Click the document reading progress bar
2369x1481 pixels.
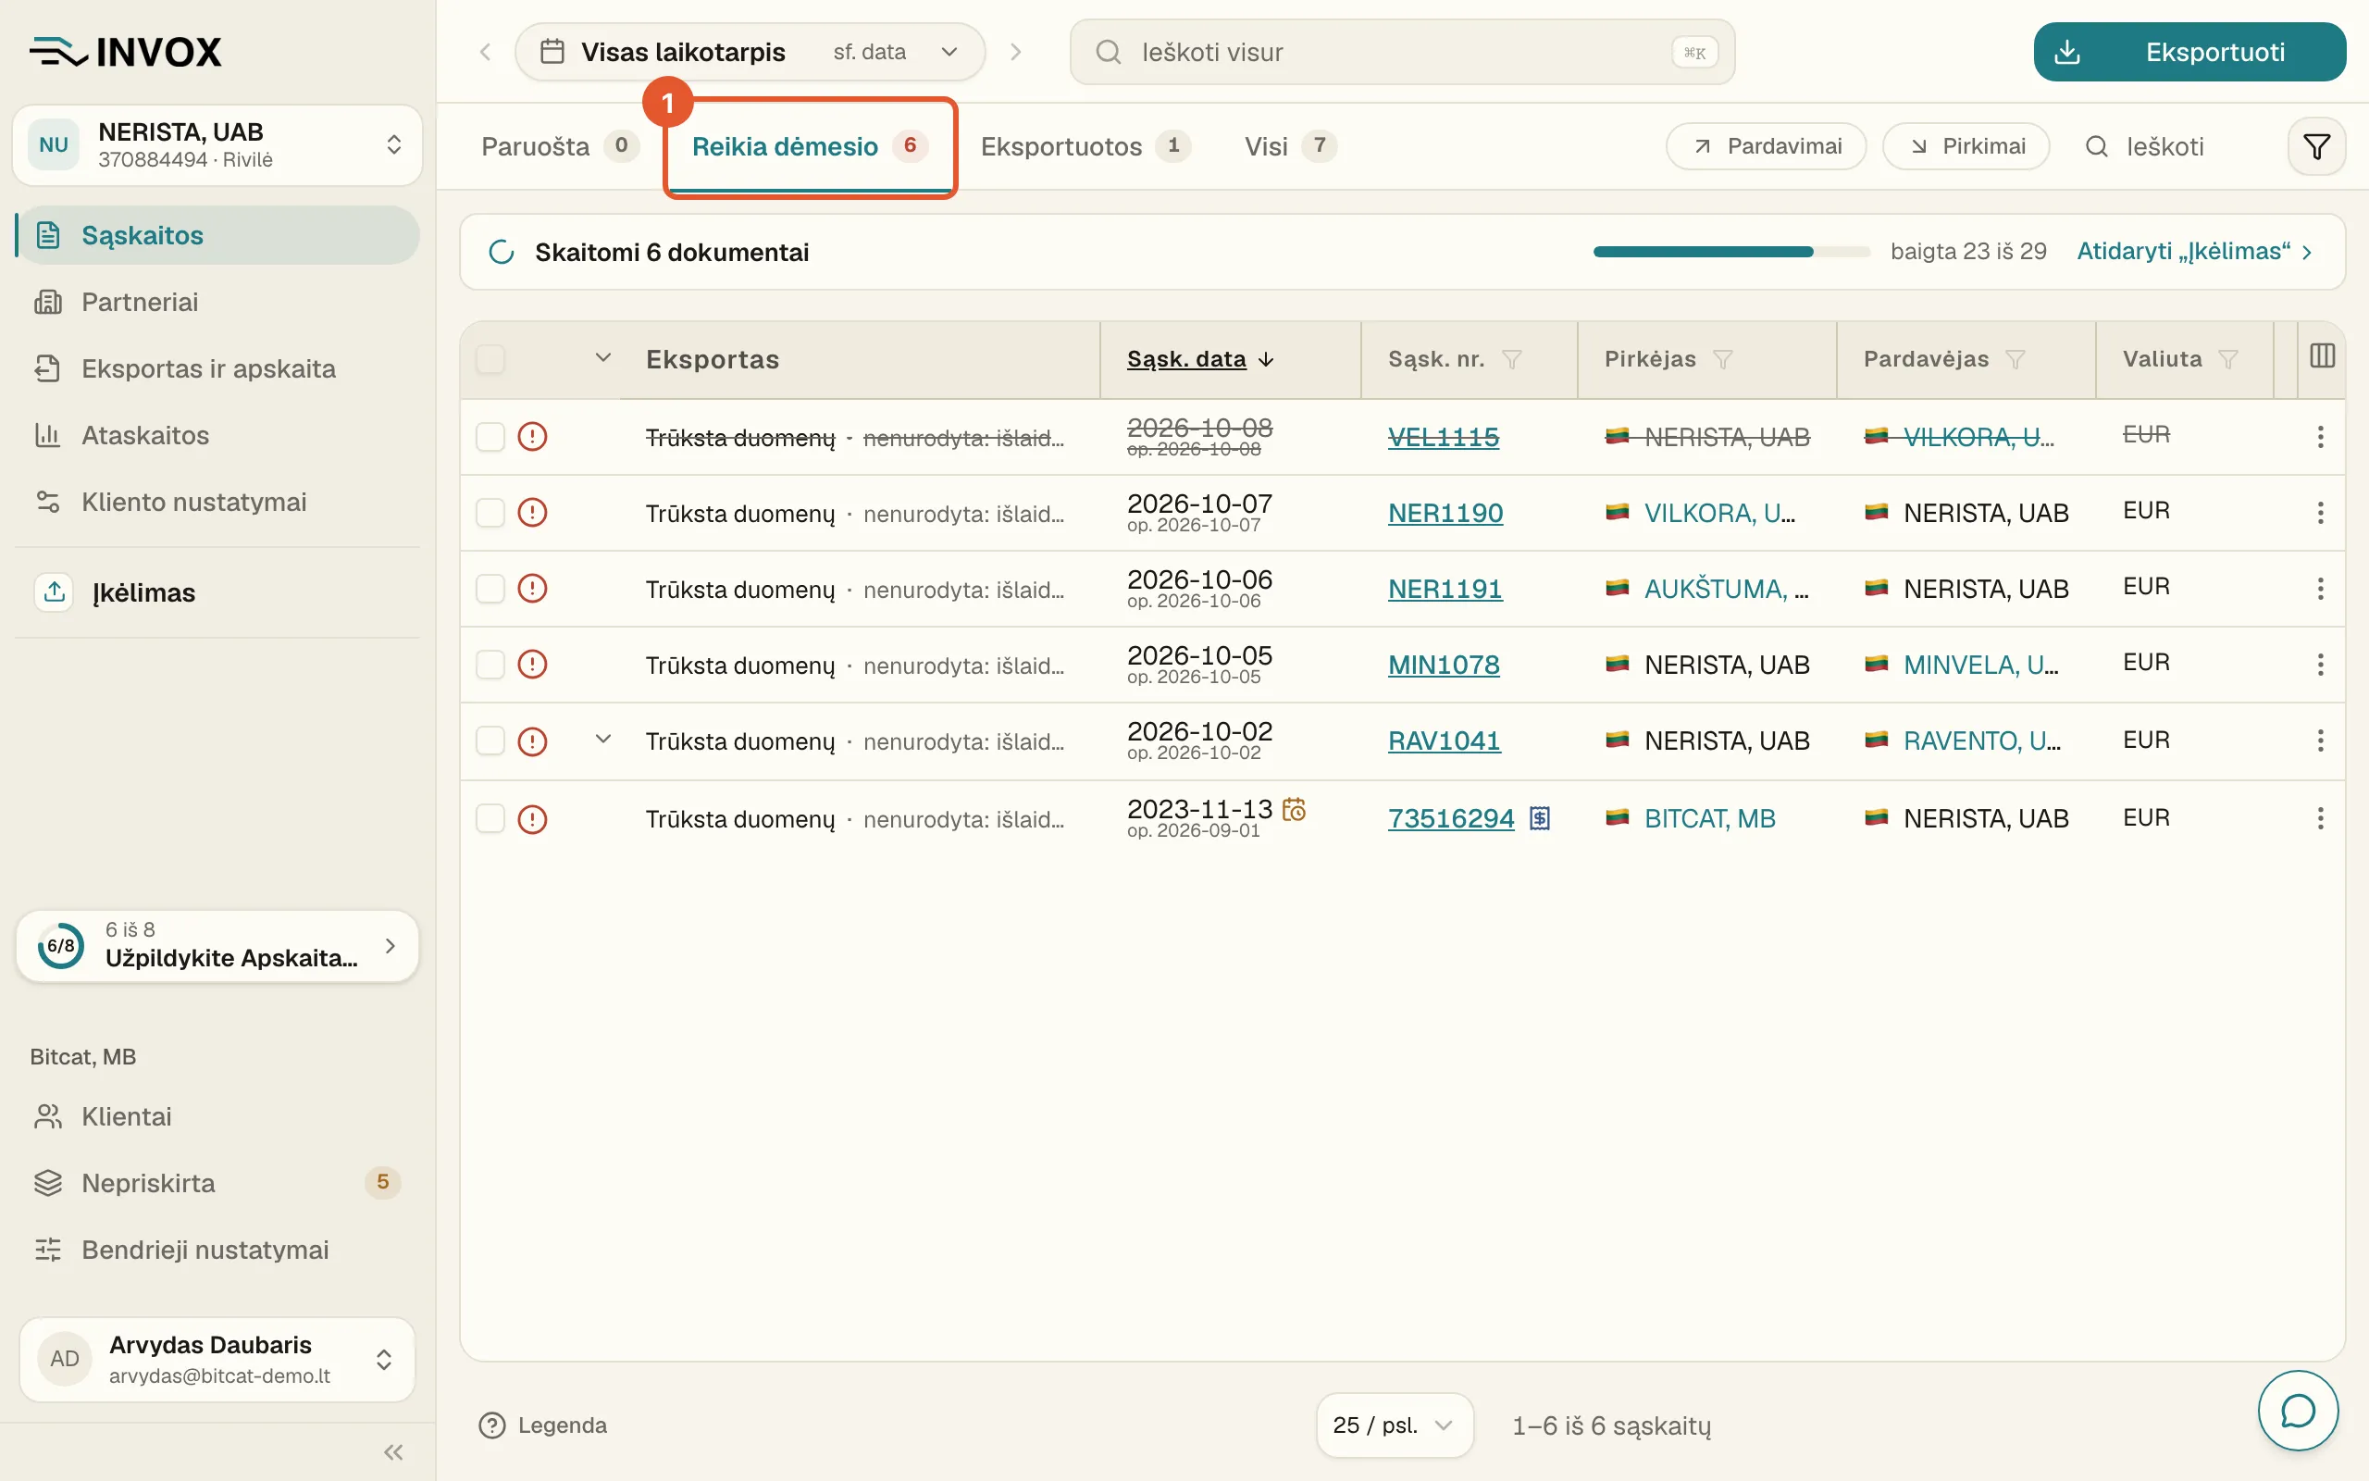[x=1730, y=252]
